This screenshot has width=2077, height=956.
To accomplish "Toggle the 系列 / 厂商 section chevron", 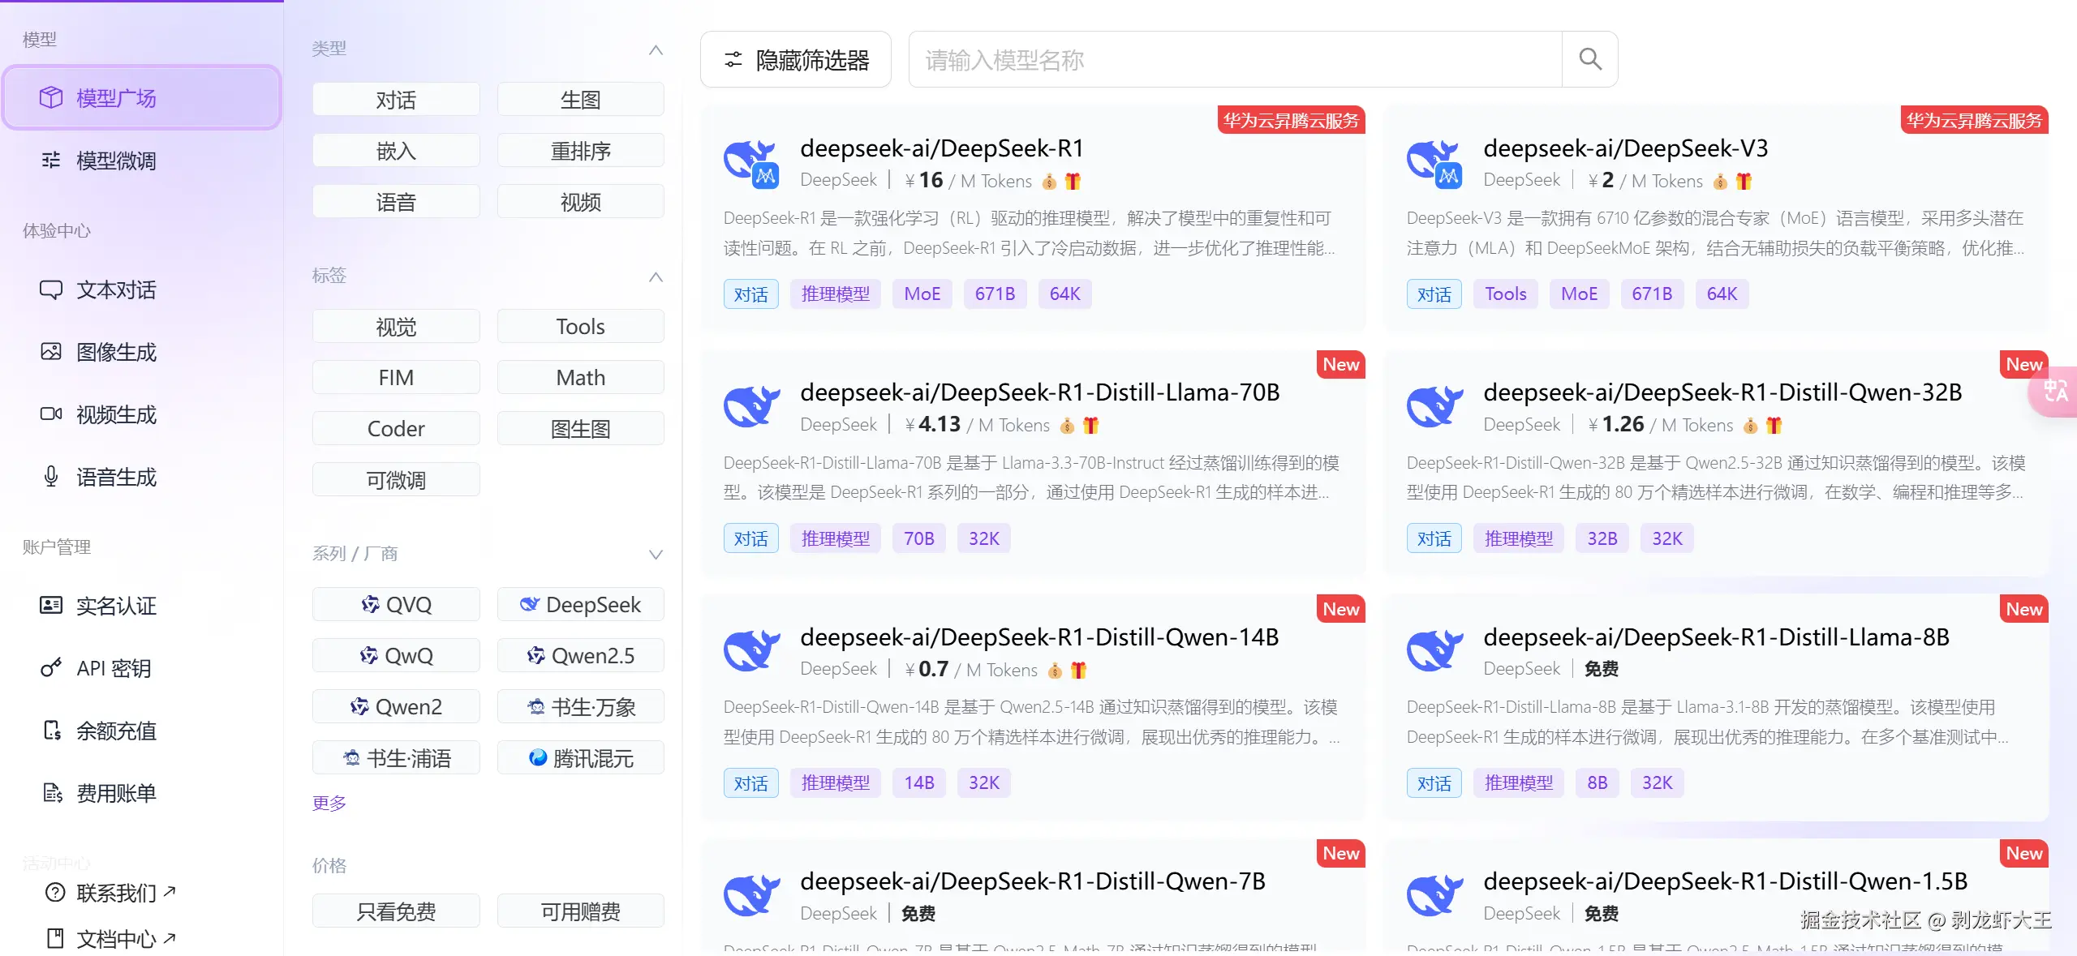I will click(x=656, y=555).
